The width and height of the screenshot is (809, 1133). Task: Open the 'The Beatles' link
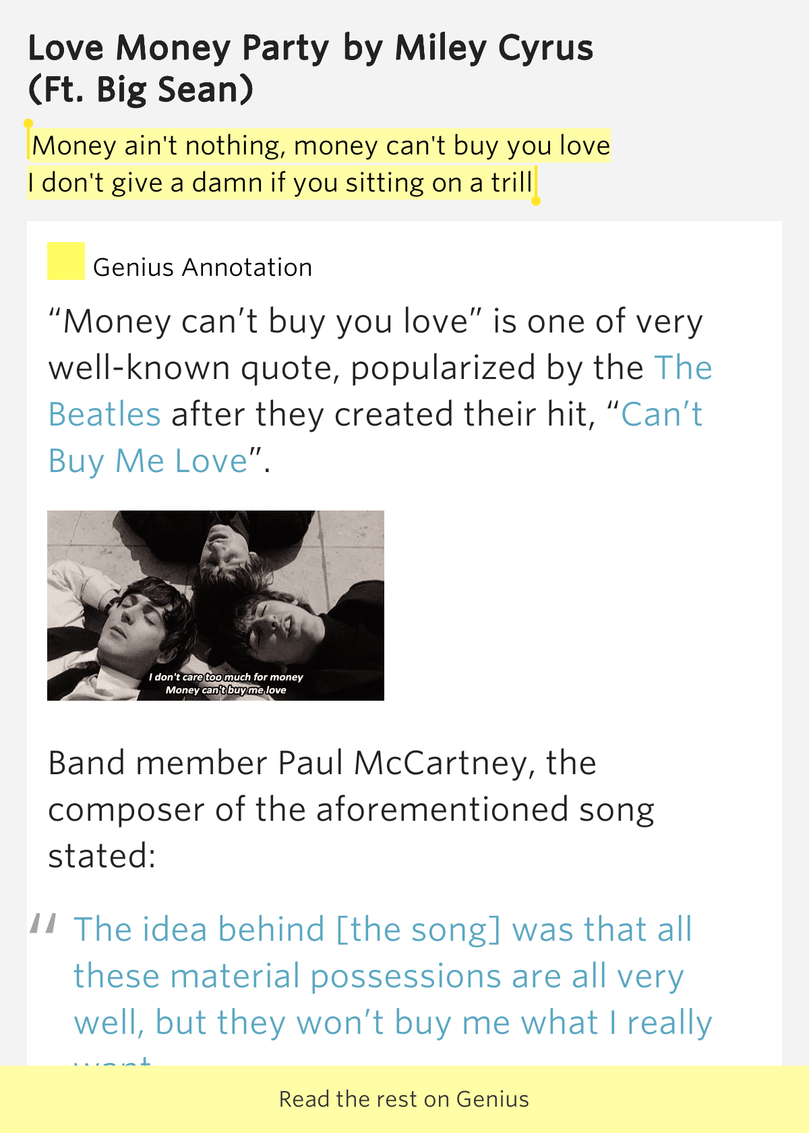380,391
